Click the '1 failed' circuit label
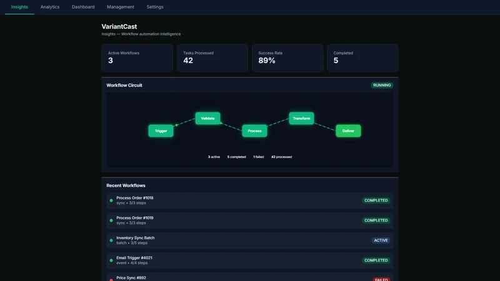500x281 pixels. point(259,157)
